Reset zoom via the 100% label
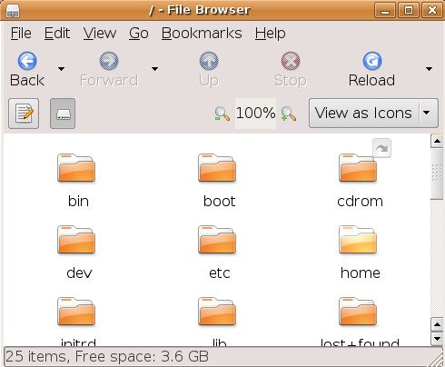 pos(256,114)
